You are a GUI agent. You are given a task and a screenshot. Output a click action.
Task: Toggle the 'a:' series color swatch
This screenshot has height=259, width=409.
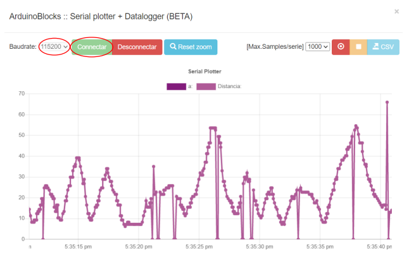point(177,87)
